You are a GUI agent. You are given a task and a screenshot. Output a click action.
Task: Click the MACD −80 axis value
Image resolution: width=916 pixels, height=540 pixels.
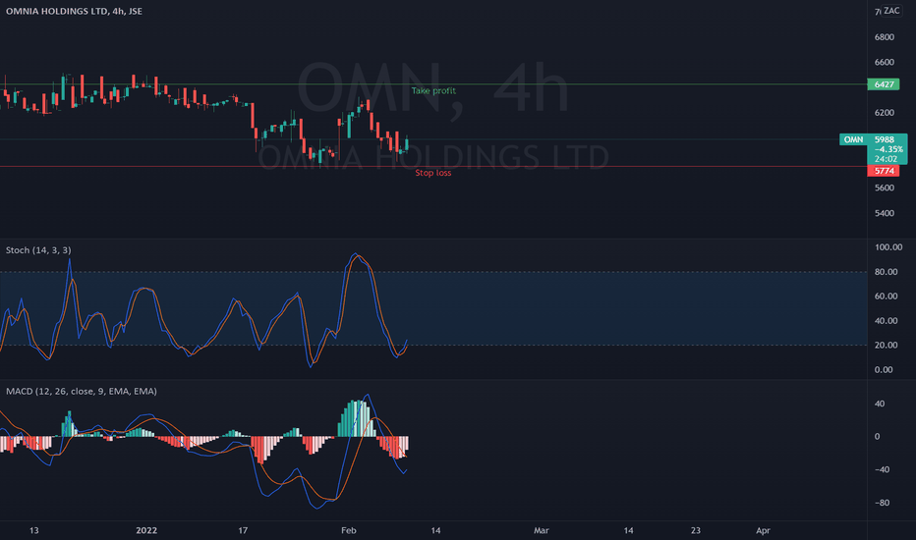point(882,503)
